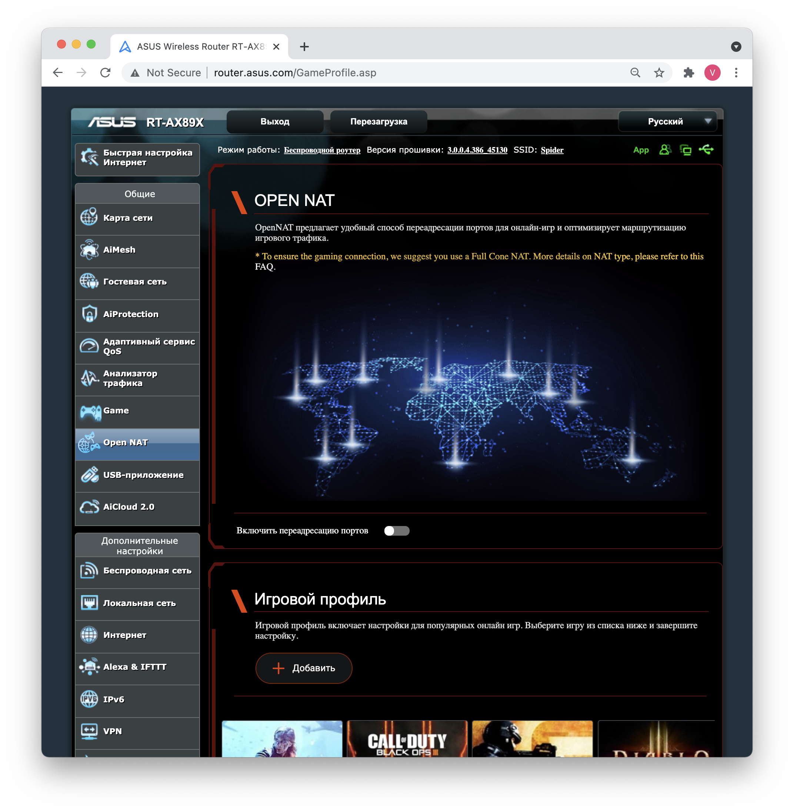Click the green USB status icon

[706, 149]
